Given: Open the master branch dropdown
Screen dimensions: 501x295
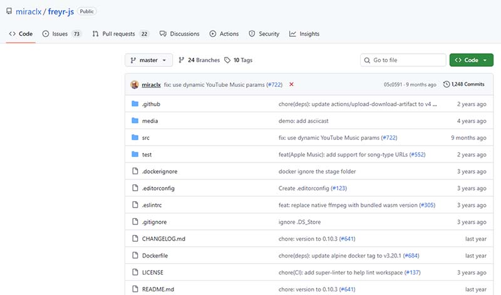Looking at the screenshot, I should point(148,60).
